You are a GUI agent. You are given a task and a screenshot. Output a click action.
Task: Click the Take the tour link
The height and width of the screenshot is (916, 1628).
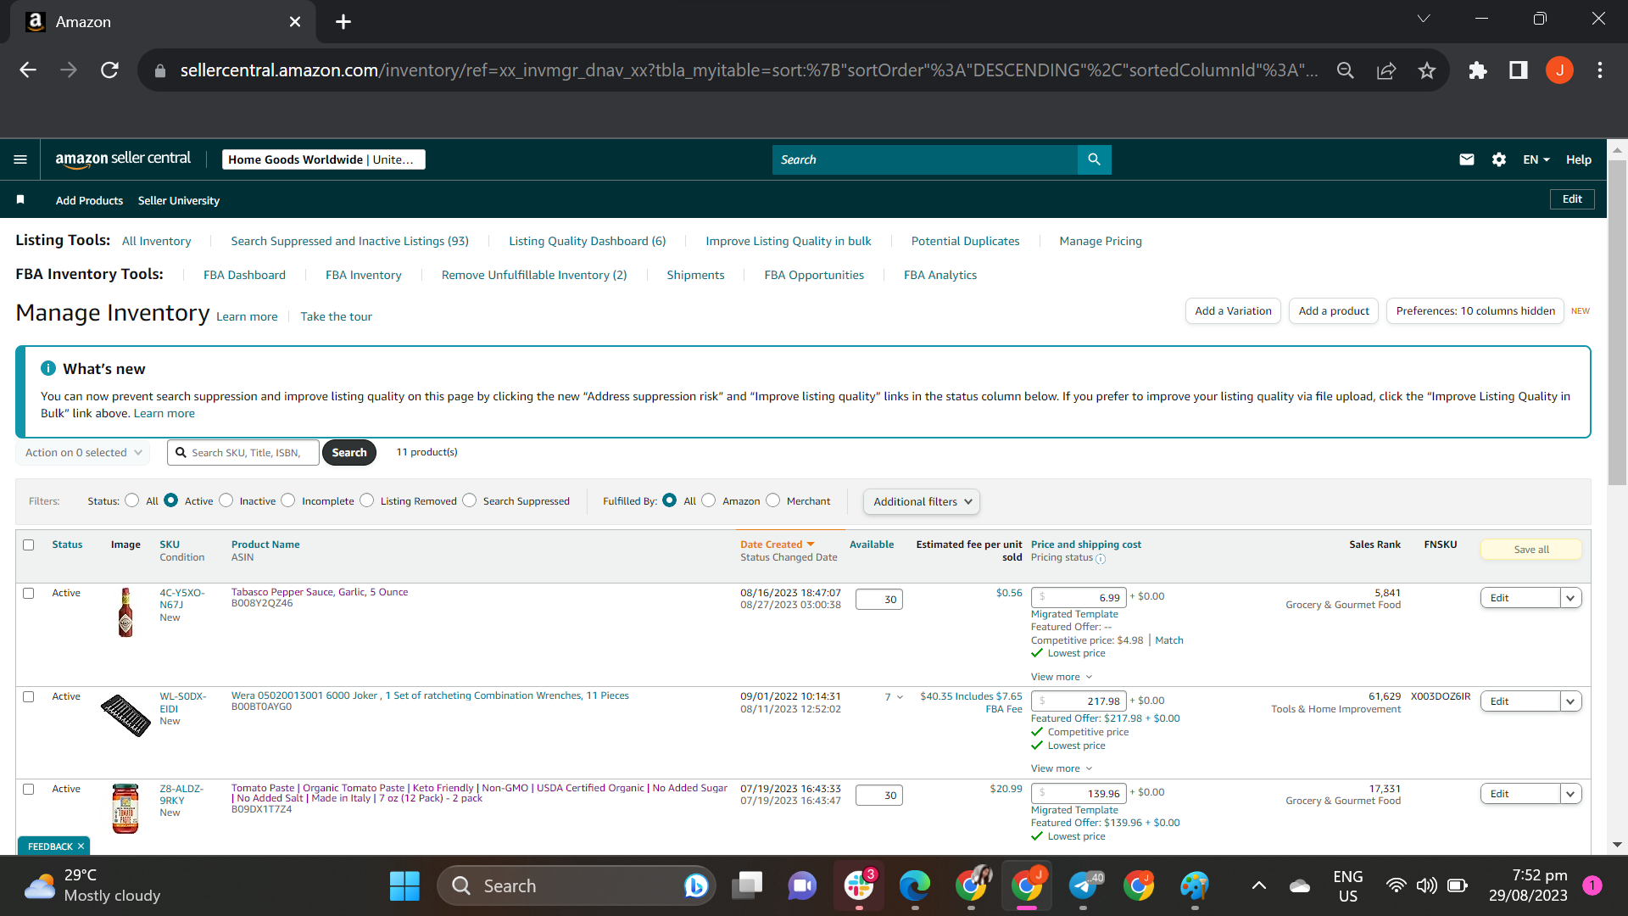pos(336,316)
